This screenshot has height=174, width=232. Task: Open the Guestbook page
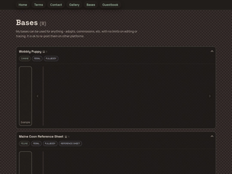[110, 5]
